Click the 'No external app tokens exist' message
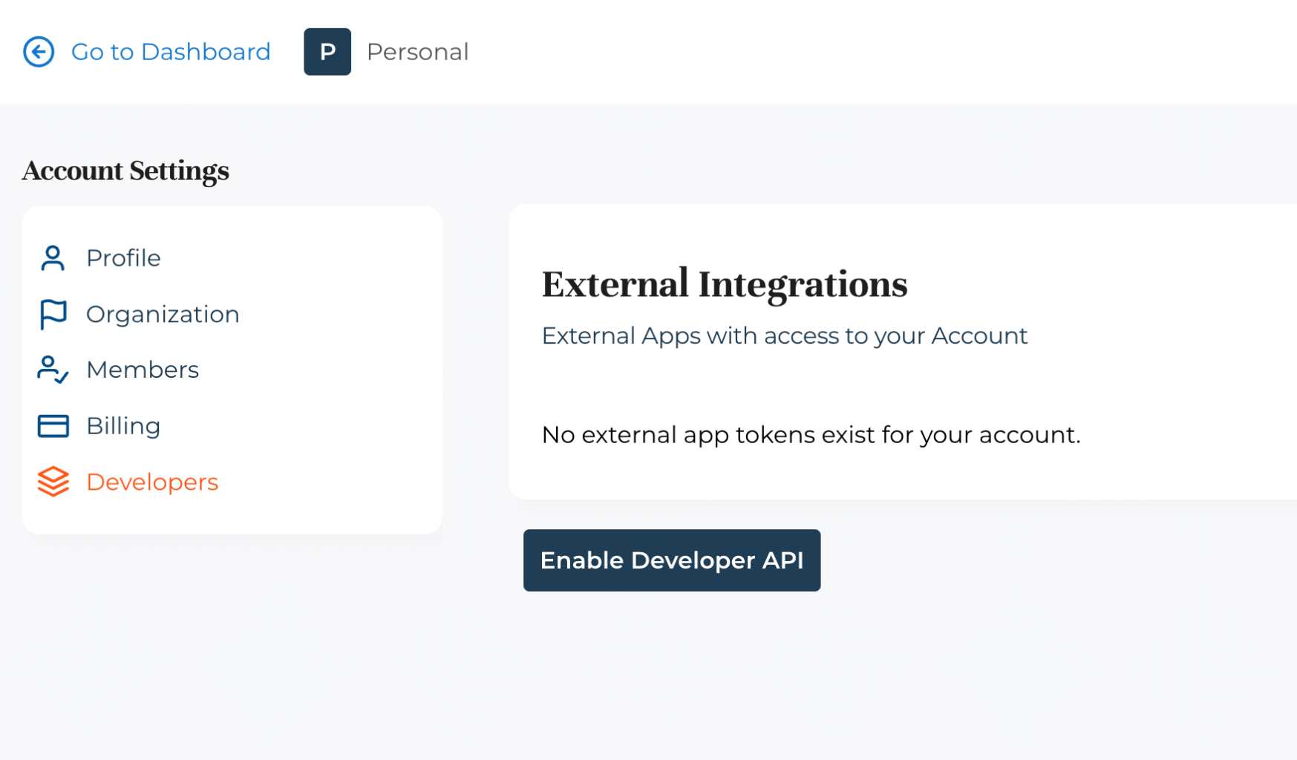This screenshot has width=1297, height=760. click(811, 435)
